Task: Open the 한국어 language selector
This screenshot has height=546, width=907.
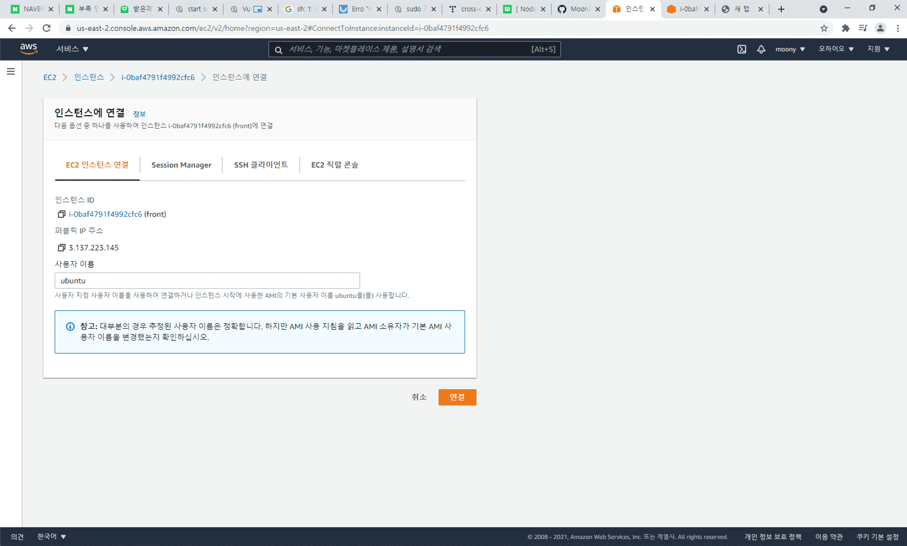Action: tap(51, 537)
